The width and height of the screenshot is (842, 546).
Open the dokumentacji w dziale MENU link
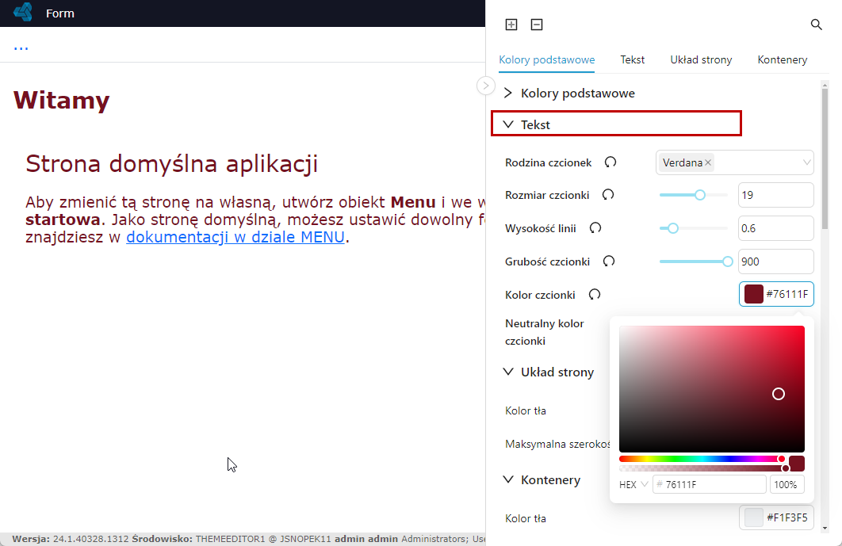click(x=235, y=237)
